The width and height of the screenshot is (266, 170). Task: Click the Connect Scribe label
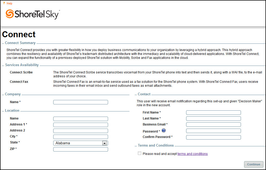point(21,72)
